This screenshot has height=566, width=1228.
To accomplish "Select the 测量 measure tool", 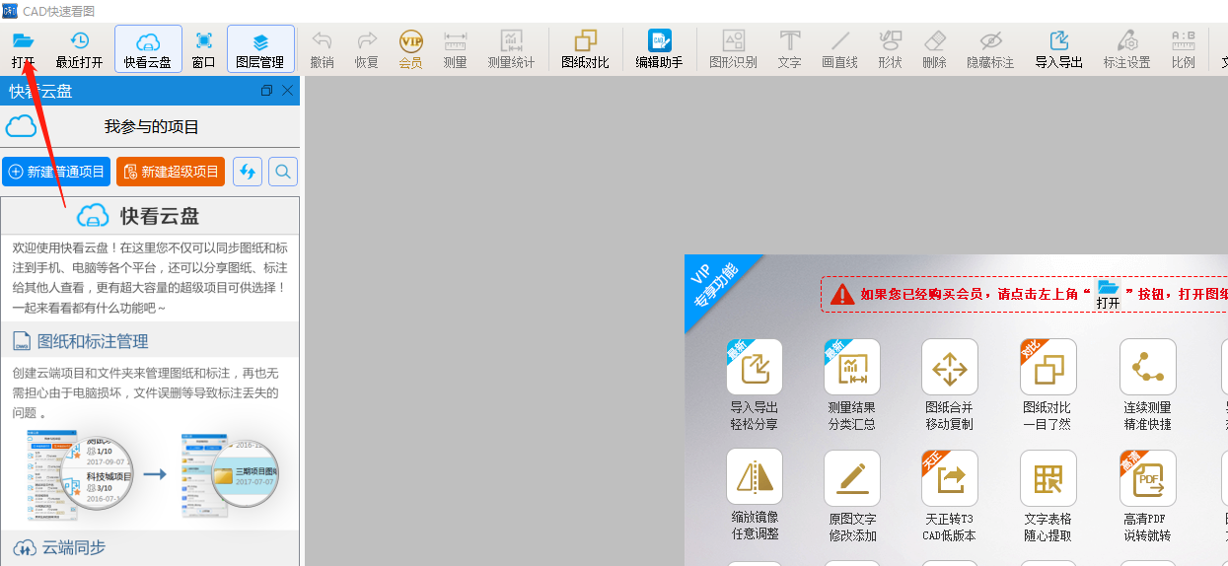I will [x=455, y=49].
